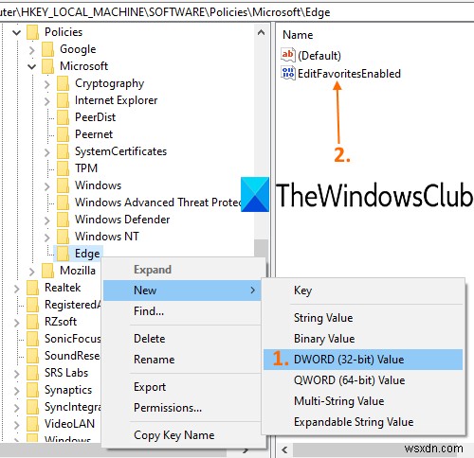Collapse the Policies tree node
The image size is (474, 458).
[x=17, y=32]
